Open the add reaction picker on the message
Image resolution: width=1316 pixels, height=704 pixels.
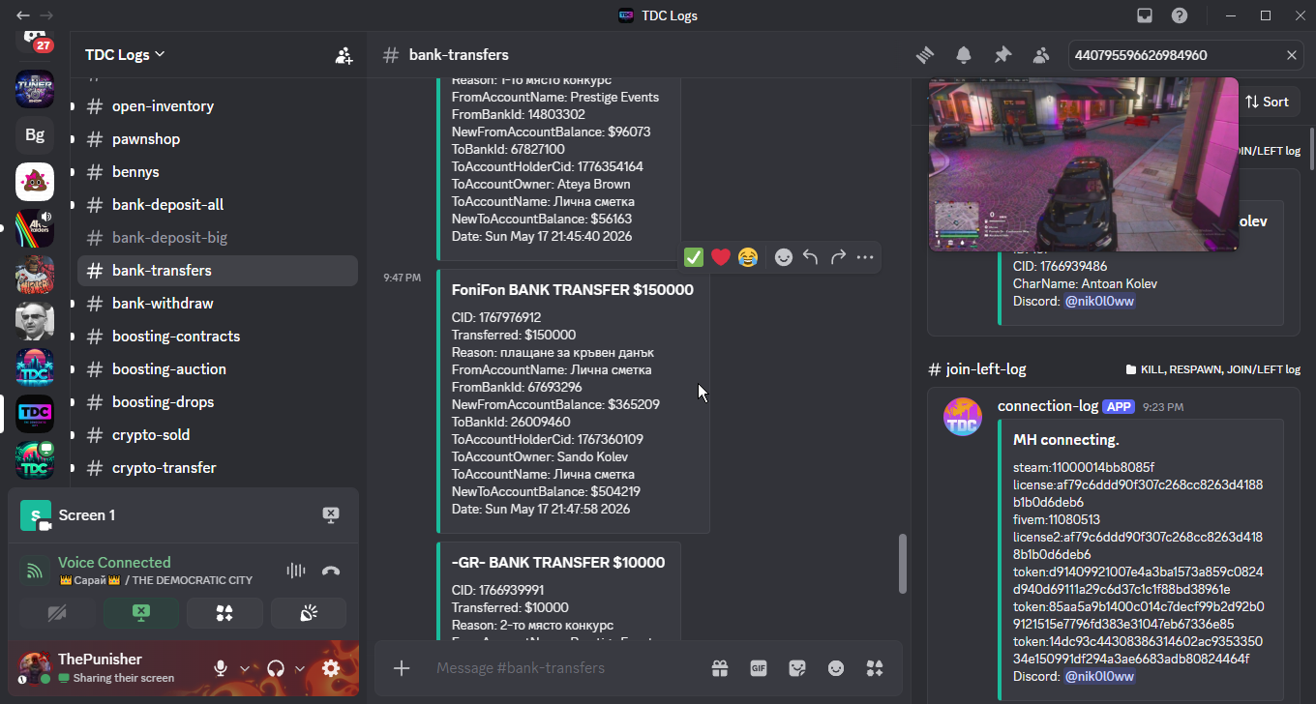click(x=784, y=257)
